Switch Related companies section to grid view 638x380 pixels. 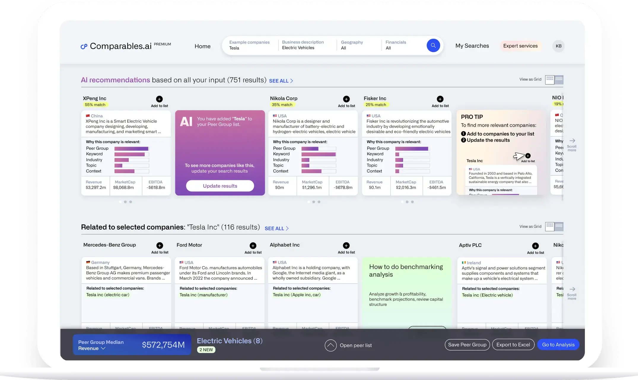click(x=550, y=227)
